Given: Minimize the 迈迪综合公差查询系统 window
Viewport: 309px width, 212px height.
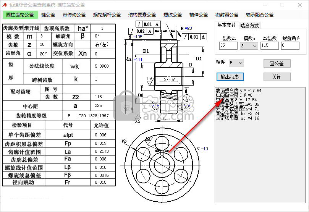Looking at the screenshot, I should tap(265, 5).
